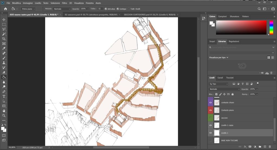The height and width of the screenshot is (150, 277).
Task: Click the Toller. tolerance input field
Action: click(x=100, y=9)
